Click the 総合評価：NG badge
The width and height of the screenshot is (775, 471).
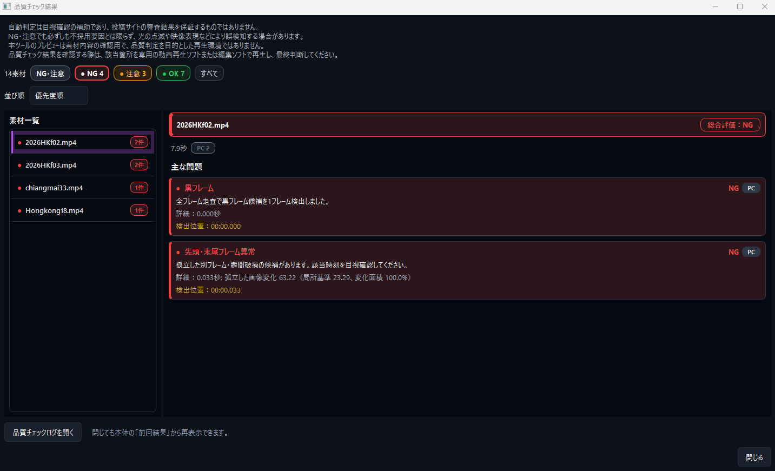click(x=730, y=125)
